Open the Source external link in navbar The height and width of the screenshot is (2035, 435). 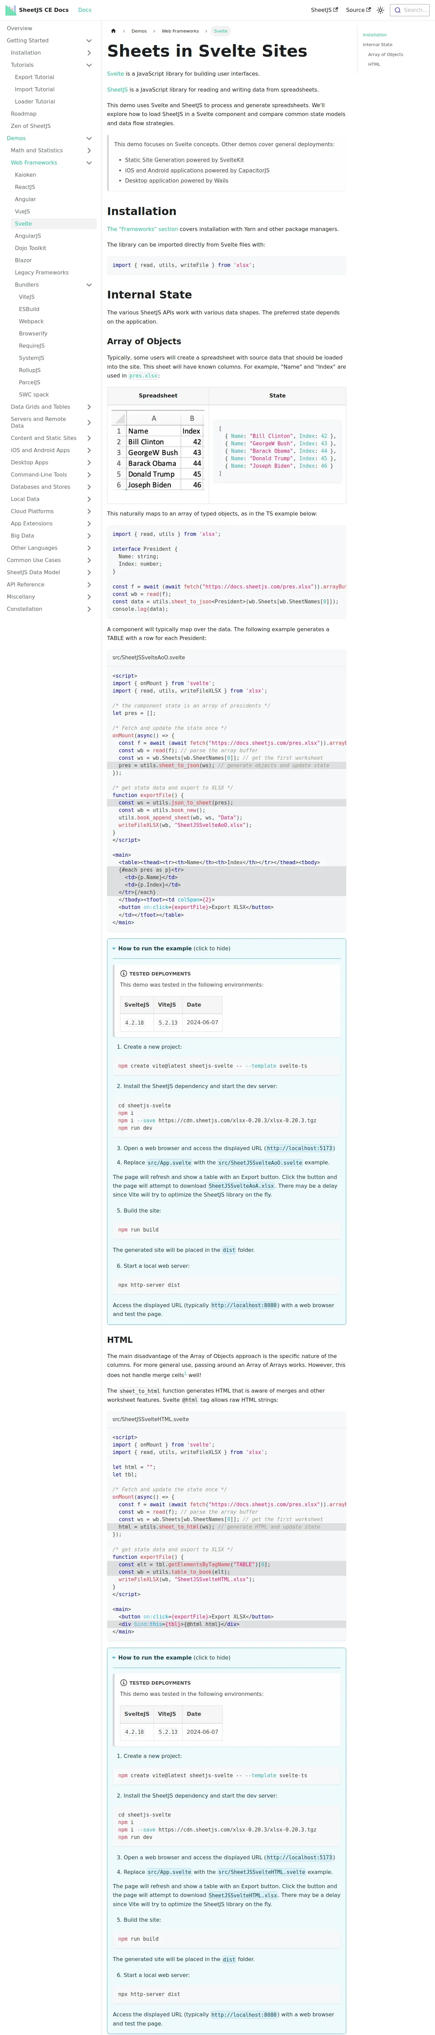tap(358, 10)
